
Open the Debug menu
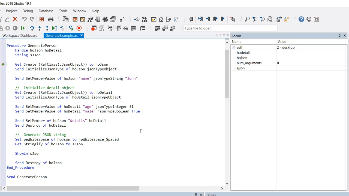click(28, 11)
